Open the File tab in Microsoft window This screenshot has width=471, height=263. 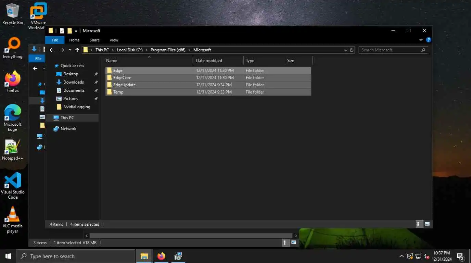tap(55, 40)
